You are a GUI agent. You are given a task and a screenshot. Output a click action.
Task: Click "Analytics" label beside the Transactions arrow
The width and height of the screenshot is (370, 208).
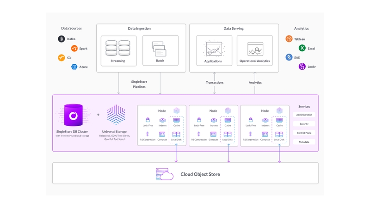pos(255,83)
